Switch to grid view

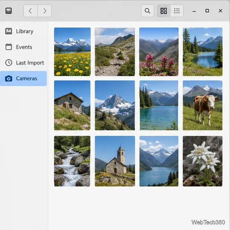point(164,11)
